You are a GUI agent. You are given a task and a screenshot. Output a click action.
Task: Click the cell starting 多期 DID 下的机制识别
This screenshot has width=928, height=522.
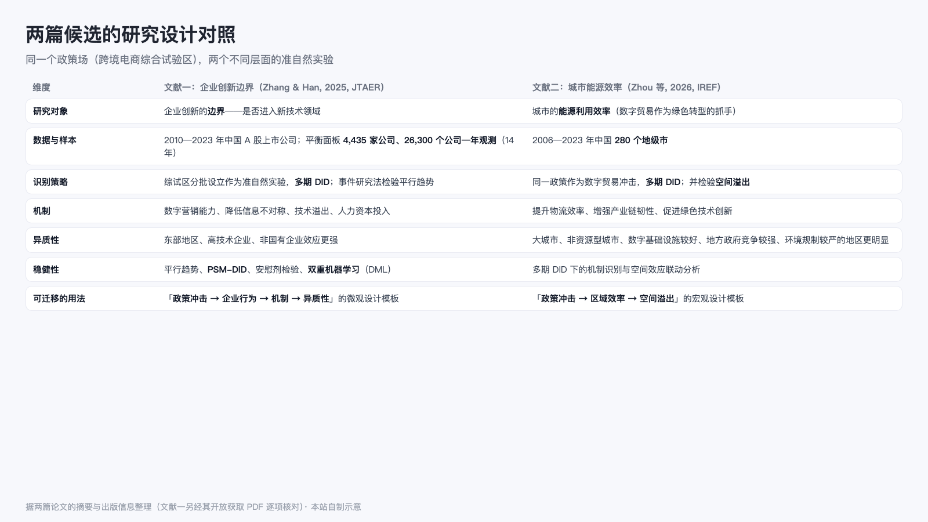pos(616,270)
